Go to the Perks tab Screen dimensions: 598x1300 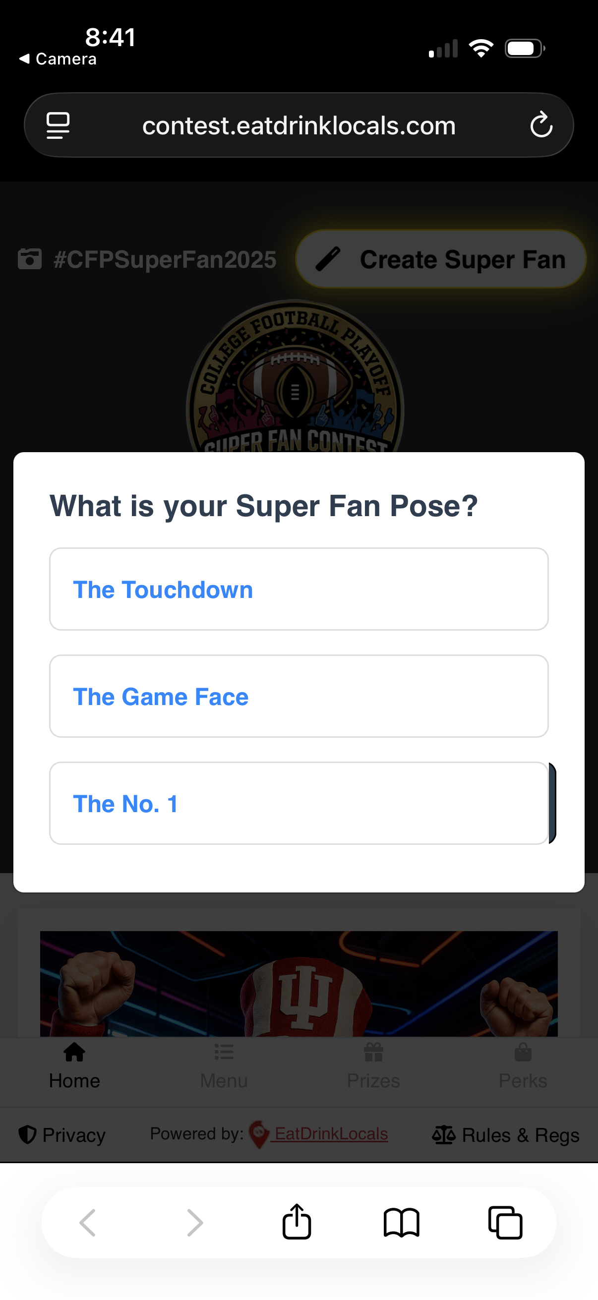click(x=523, y=1066)
